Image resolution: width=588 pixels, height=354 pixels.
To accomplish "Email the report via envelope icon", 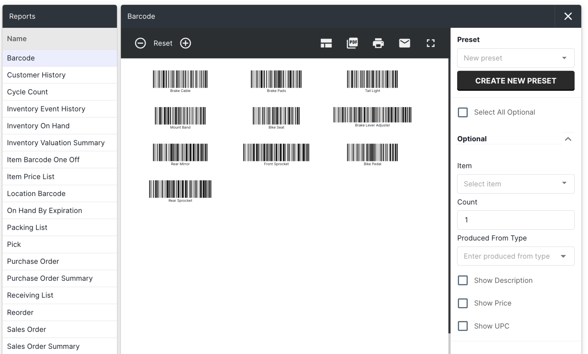I will 404,43.
